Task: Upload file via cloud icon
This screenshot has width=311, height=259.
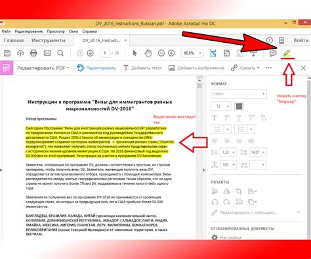Action: 20,53
